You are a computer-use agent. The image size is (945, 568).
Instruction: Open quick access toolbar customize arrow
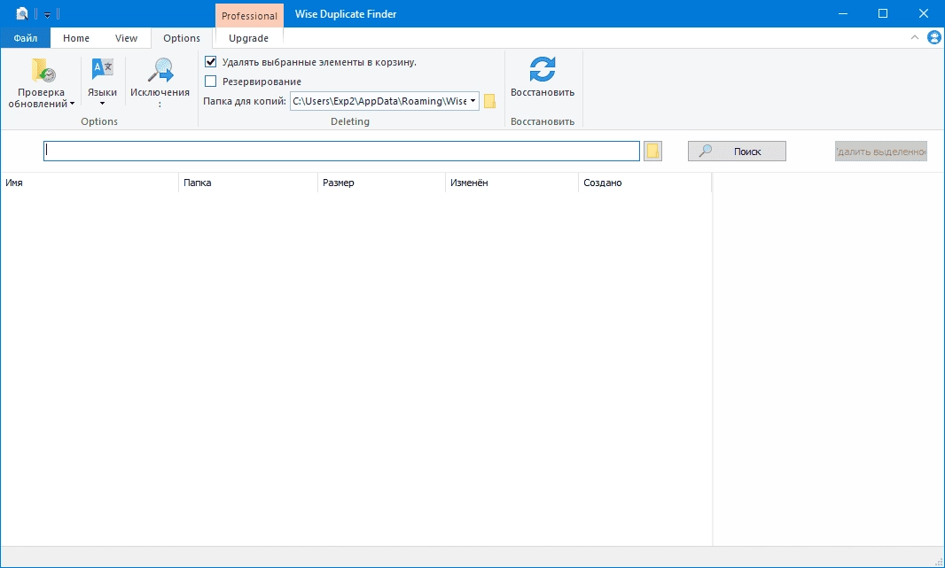click(x=47, y=14)
